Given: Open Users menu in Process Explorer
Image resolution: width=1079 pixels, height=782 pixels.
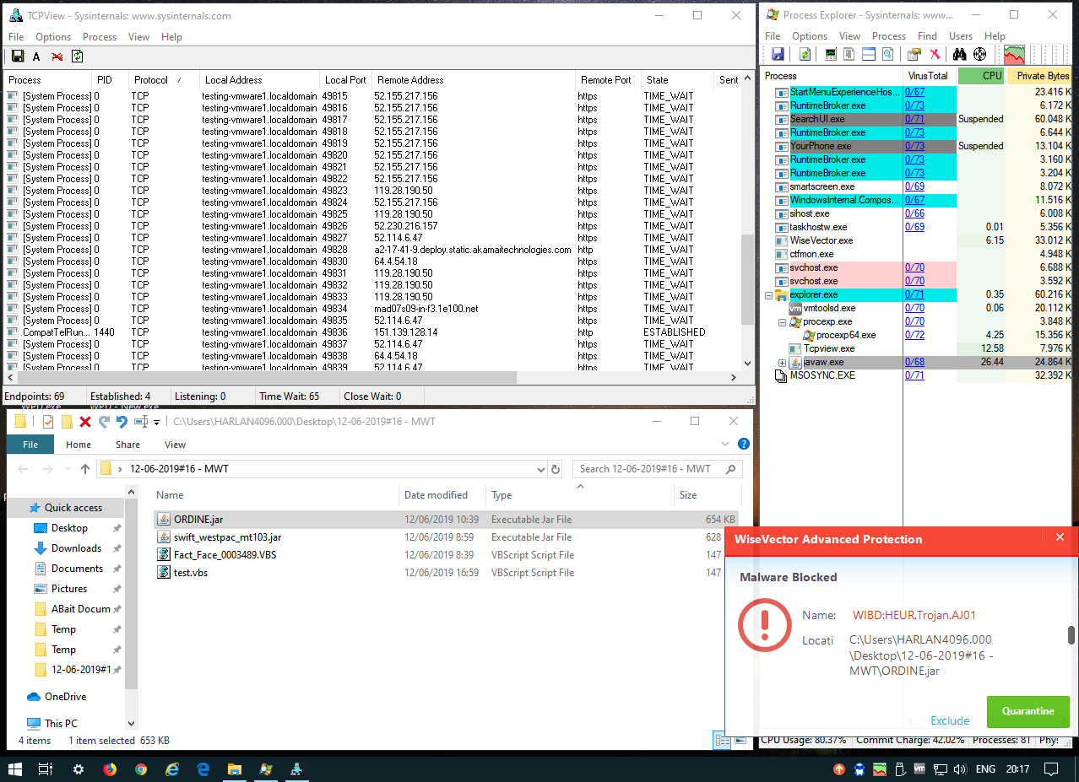Looking at the screenshot, I should 961,36.
